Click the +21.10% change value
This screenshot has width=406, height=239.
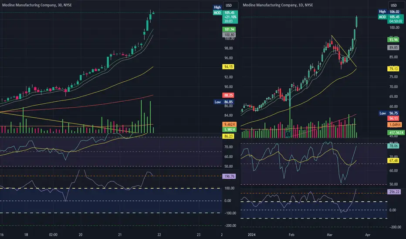(230, 17)
